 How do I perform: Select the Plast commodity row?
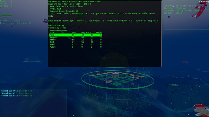(75, 47)
